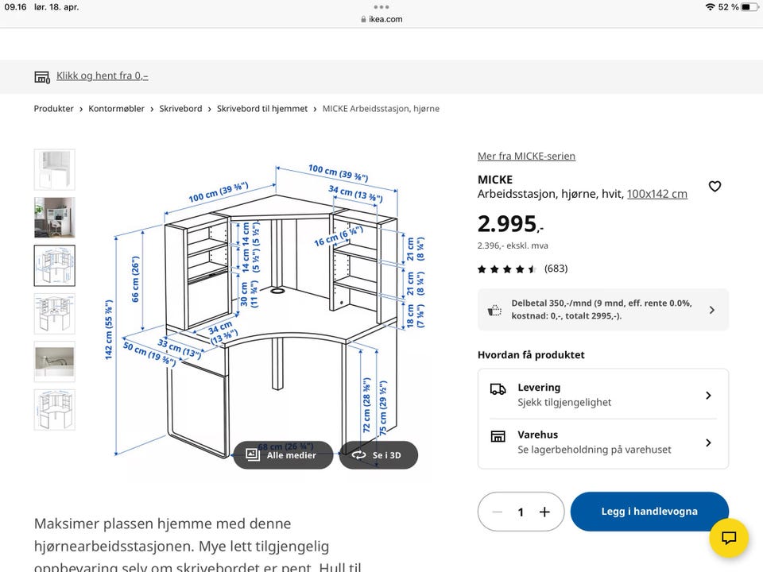The image size is (763, 572).
Task: Go to the Kontormøbler breadcrumb
Action: point(116,109)
